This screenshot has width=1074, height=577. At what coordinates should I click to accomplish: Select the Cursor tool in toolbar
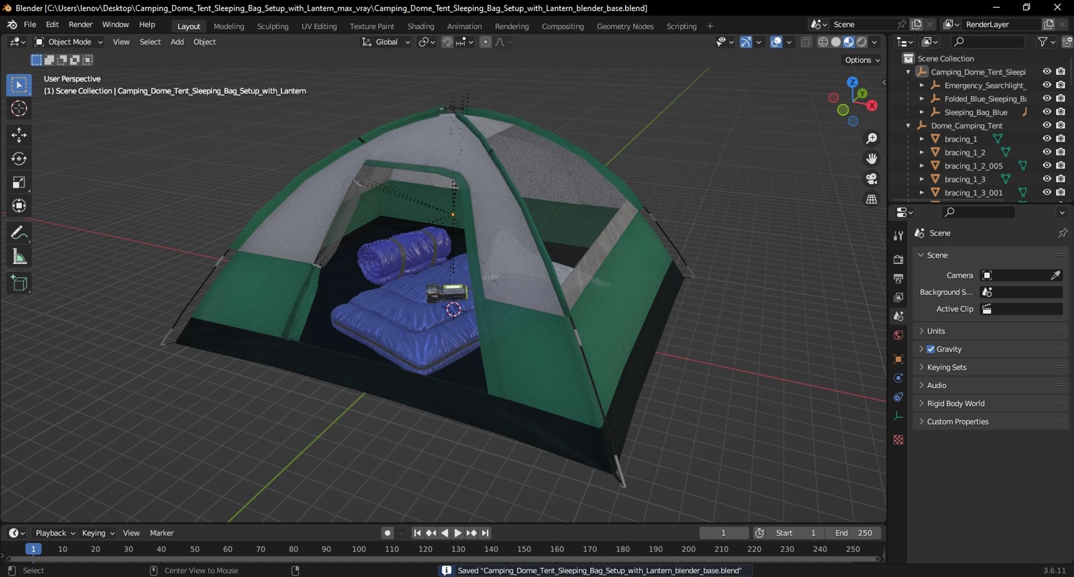(19, 108)
